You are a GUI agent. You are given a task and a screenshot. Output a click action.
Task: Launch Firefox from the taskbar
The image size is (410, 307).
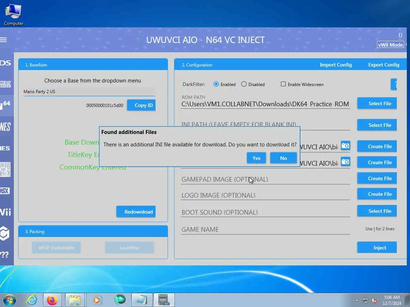(52, 300)
